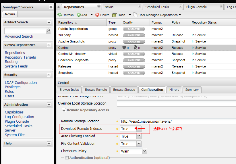Switch to the Browse Storage tab
236x164 pixels.
(x=124, y=90)
